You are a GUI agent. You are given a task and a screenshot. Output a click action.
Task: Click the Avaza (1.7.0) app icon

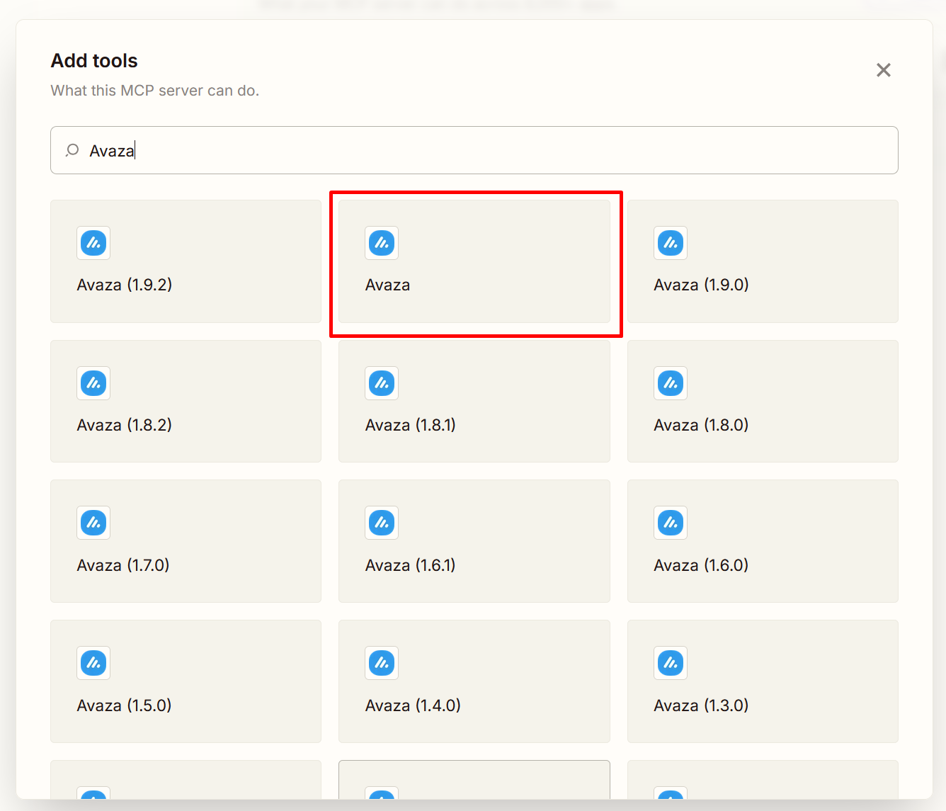93,523
